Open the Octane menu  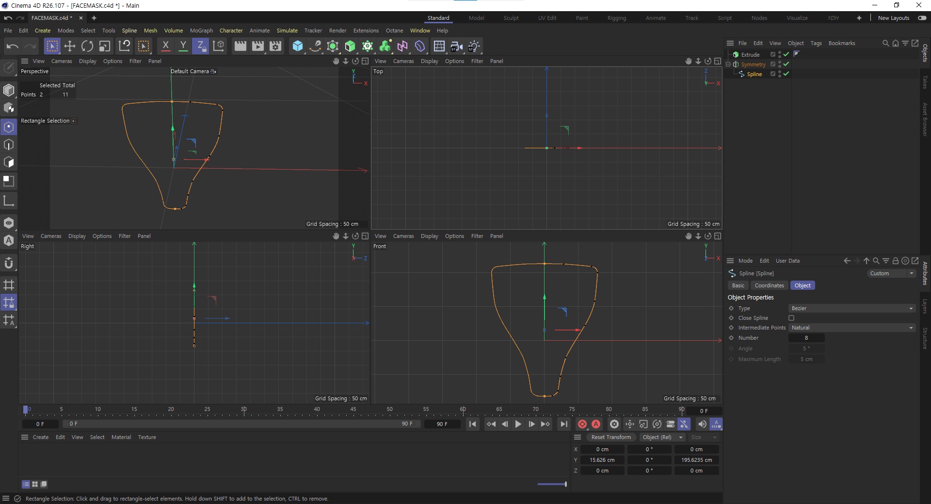394,31
